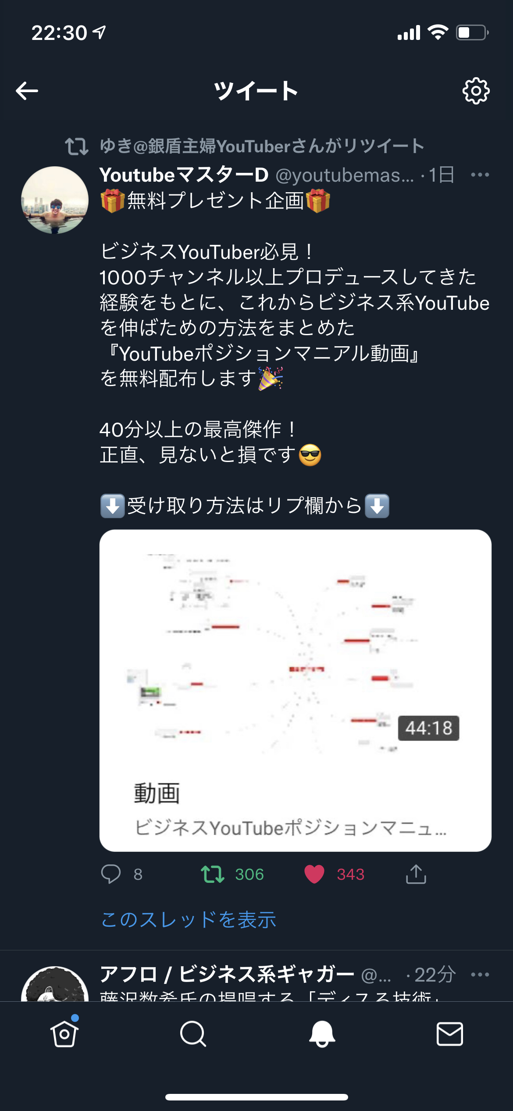
Task: Open the Search tab magnifier icon
Action: point(193,1034)
